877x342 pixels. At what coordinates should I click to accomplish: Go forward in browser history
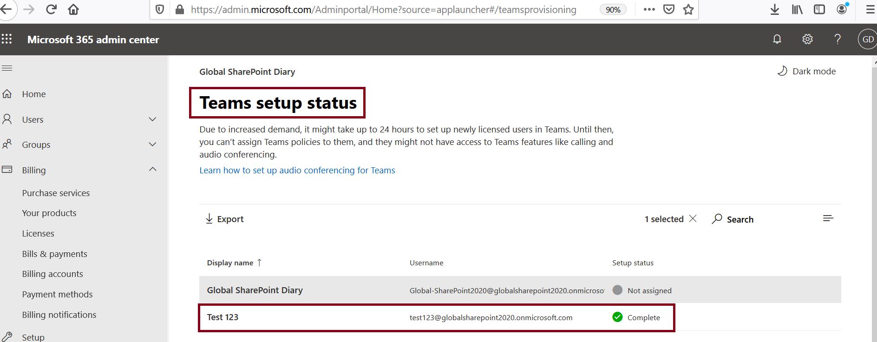coord(29,9)
